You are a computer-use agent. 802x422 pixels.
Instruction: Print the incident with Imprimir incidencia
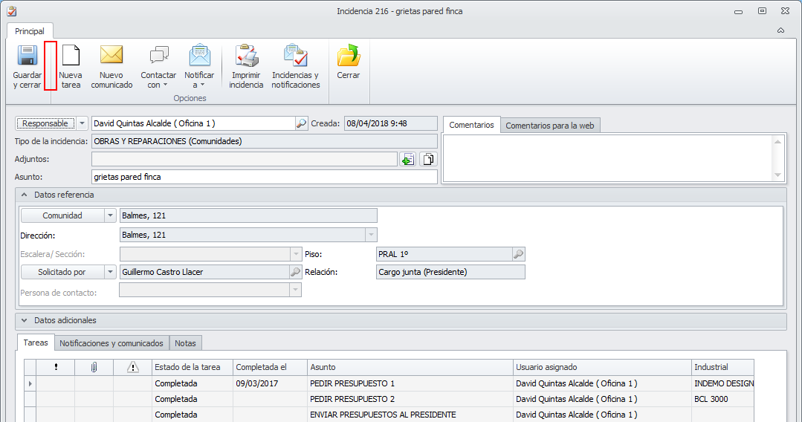(246, 56)
